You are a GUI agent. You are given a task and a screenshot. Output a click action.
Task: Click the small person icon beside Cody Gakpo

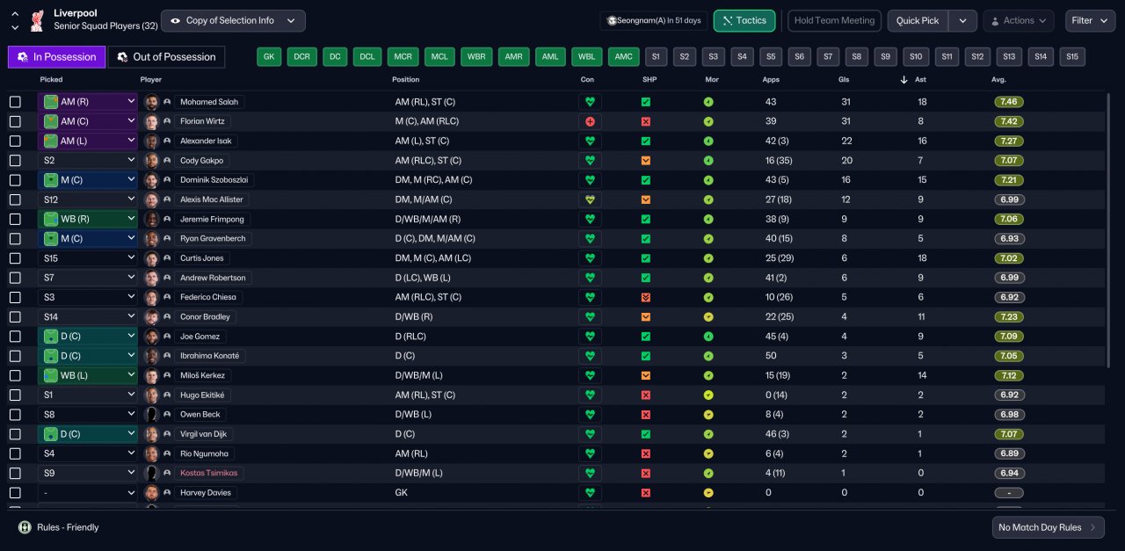(167, 161)
